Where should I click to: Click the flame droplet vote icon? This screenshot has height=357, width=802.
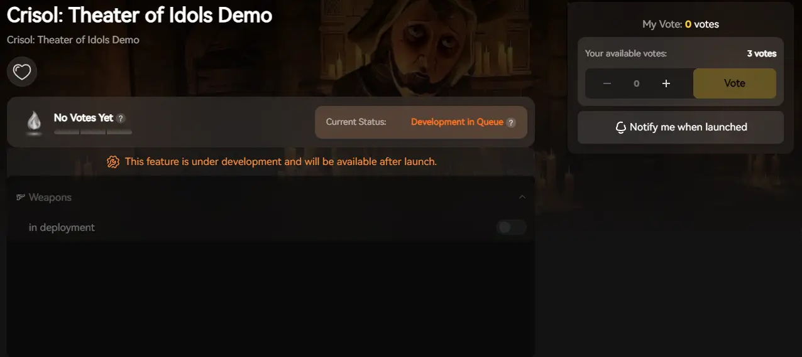point(34,121)
